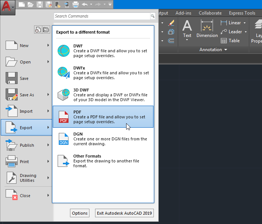Expand the Publish submenu arrow
The height and width of the screenshot is (224, 262).
tap(48, 145)
